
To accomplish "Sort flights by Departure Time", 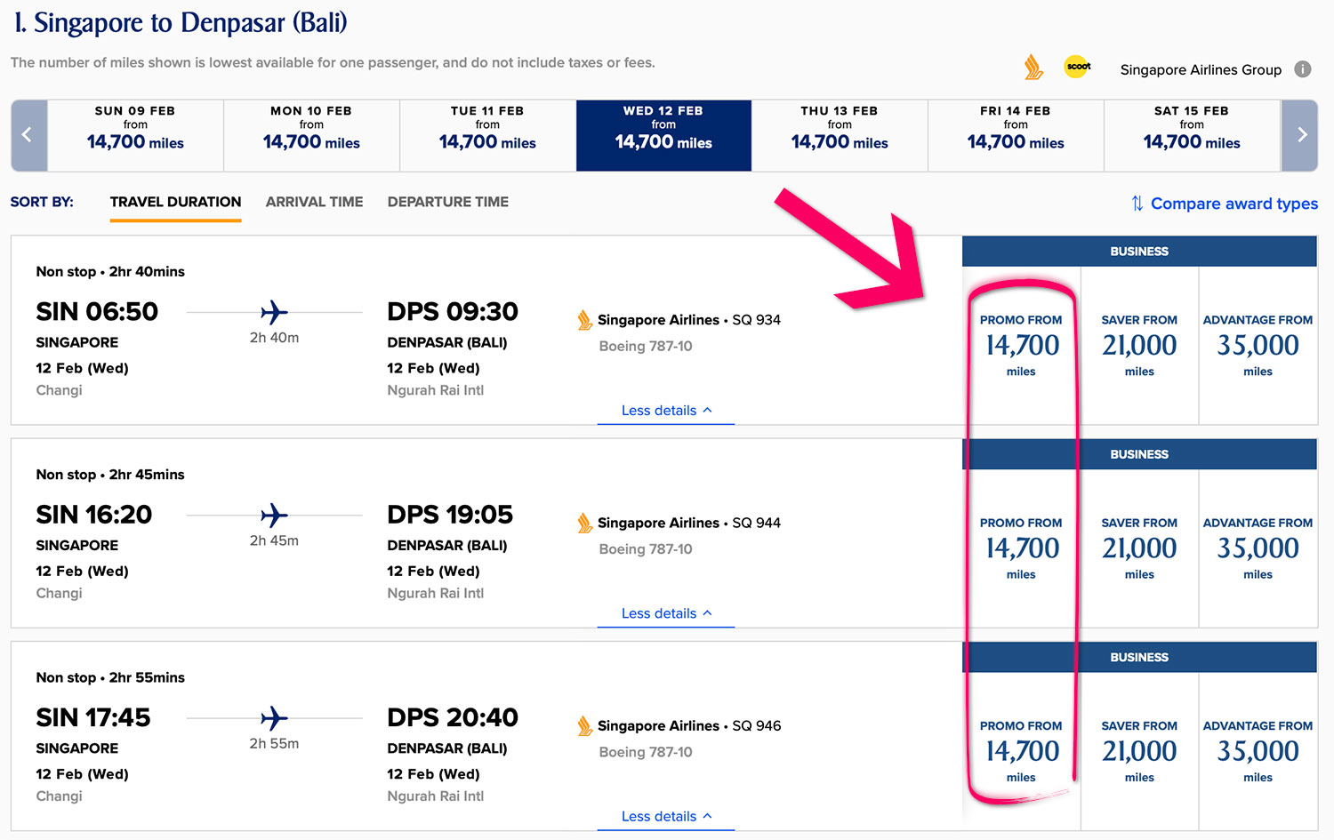I will [x=448, y=202].
